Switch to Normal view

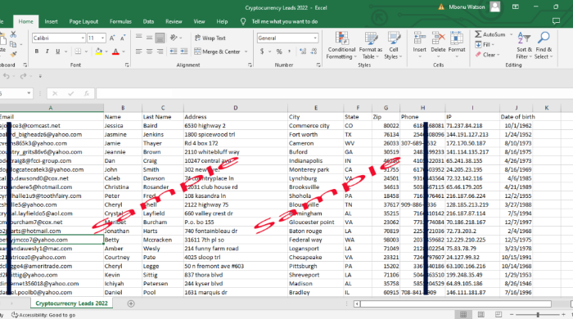pos(463,315)
